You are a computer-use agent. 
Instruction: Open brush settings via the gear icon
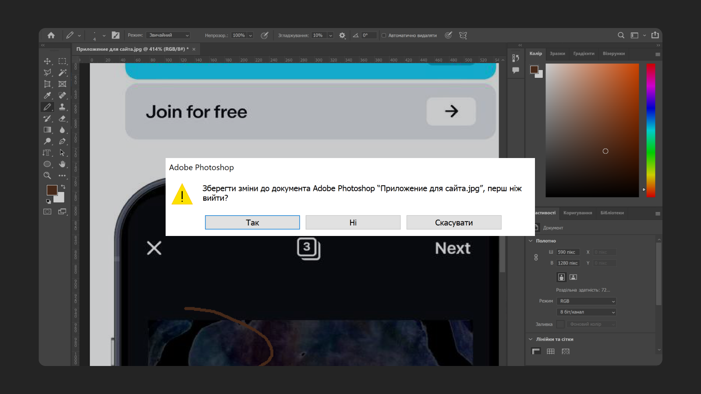pyautogui.click(x=342, y=35)
